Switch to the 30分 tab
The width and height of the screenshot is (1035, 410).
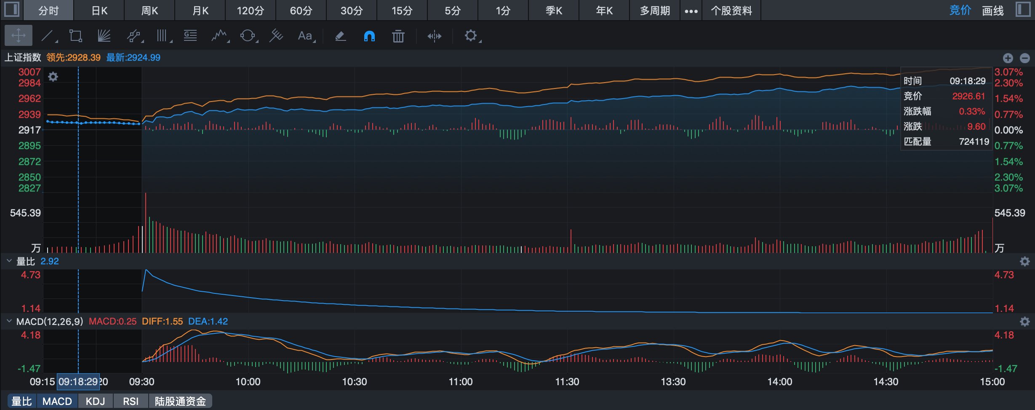352,11
